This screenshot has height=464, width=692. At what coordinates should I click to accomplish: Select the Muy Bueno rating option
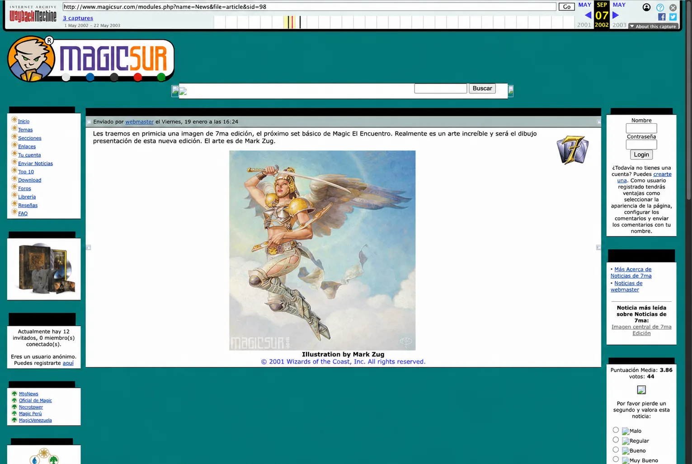616,459
